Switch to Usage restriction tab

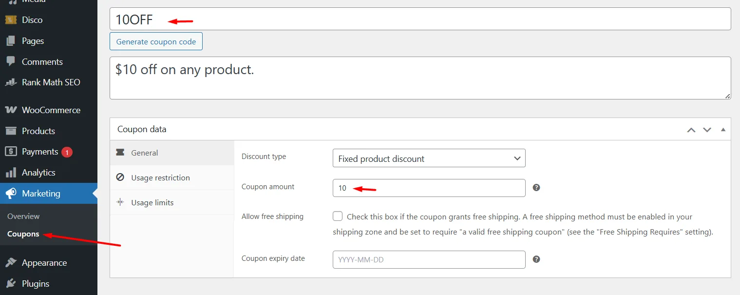coord(172,177)
